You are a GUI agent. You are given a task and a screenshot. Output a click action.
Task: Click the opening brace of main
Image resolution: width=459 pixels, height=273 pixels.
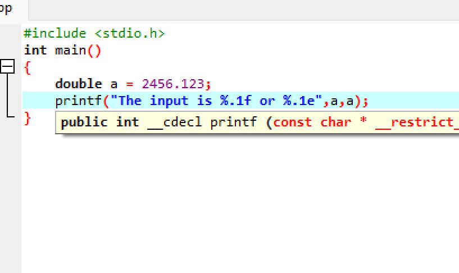coord(27,67)
